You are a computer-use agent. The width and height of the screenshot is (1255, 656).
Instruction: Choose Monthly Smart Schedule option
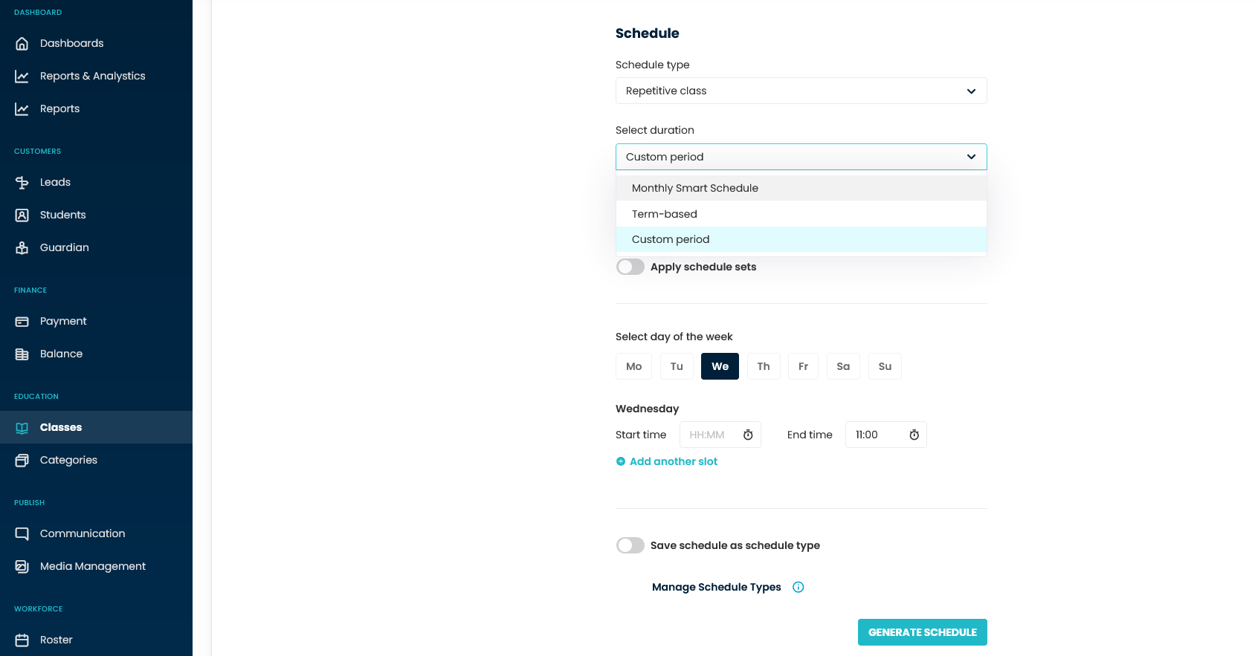click(x=801, y=188)
